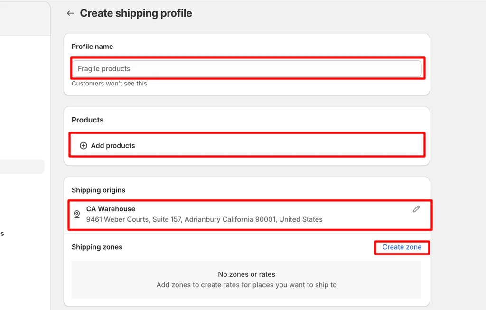Click the Profile name input field
486x310 pixels.
pyautogui.click(x=247, y=68)
